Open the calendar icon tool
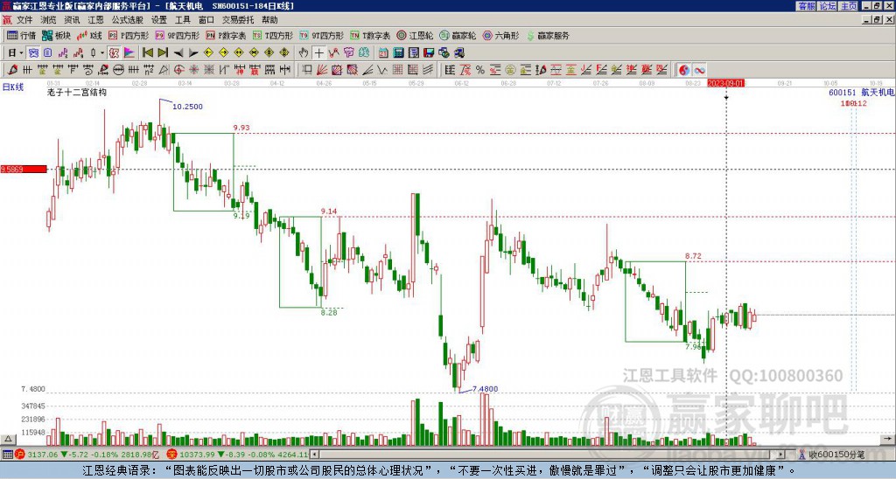896x479 pixels. 383,52
